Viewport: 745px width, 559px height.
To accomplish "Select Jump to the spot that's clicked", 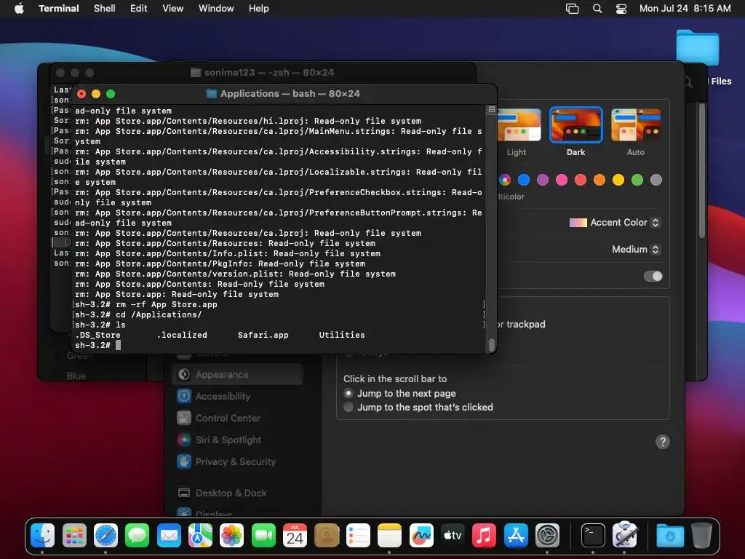I will [x=348, y=407].
